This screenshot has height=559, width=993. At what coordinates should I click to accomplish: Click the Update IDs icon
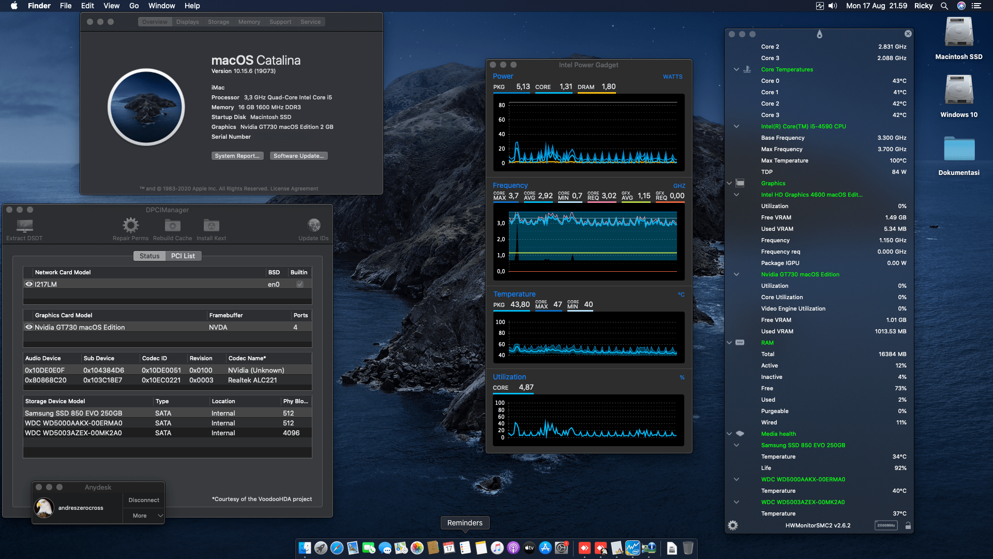point(314,226)
